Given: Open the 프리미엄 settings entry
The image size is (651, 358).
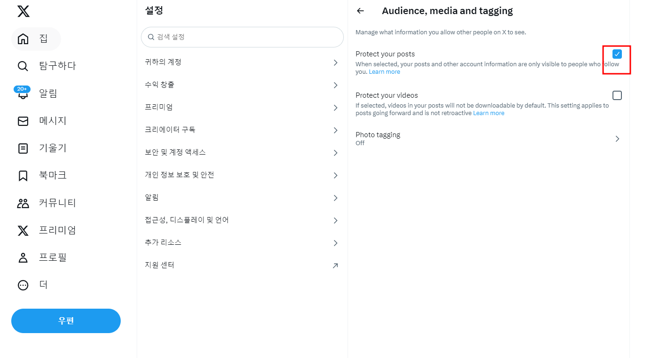Looking at the screenshot, I should (x=242, y=107).
